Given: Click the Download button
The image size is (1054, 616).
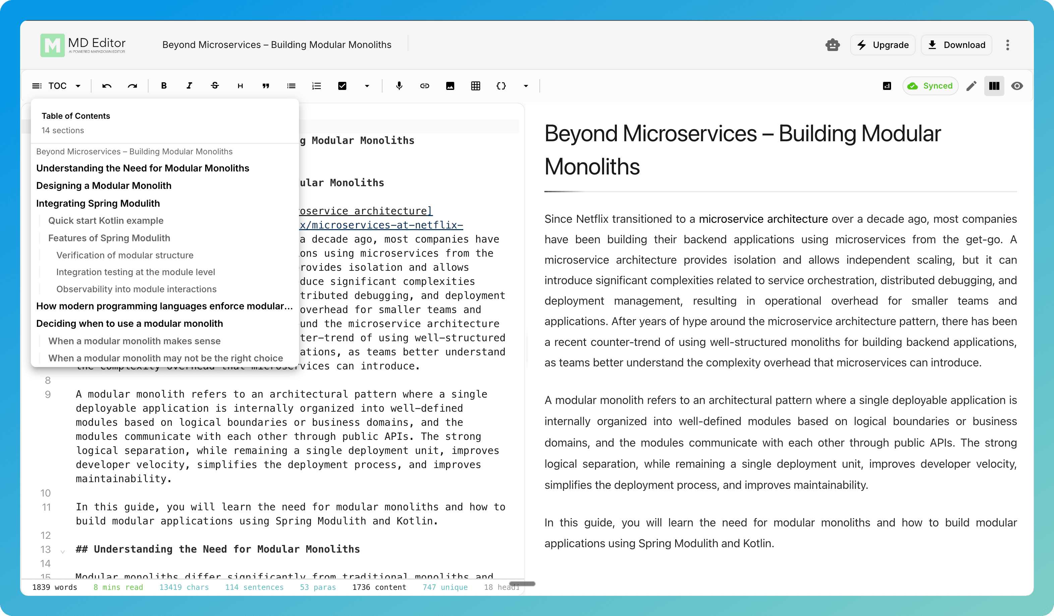Looking at the screenshot, I should click(x=956, y=45).
